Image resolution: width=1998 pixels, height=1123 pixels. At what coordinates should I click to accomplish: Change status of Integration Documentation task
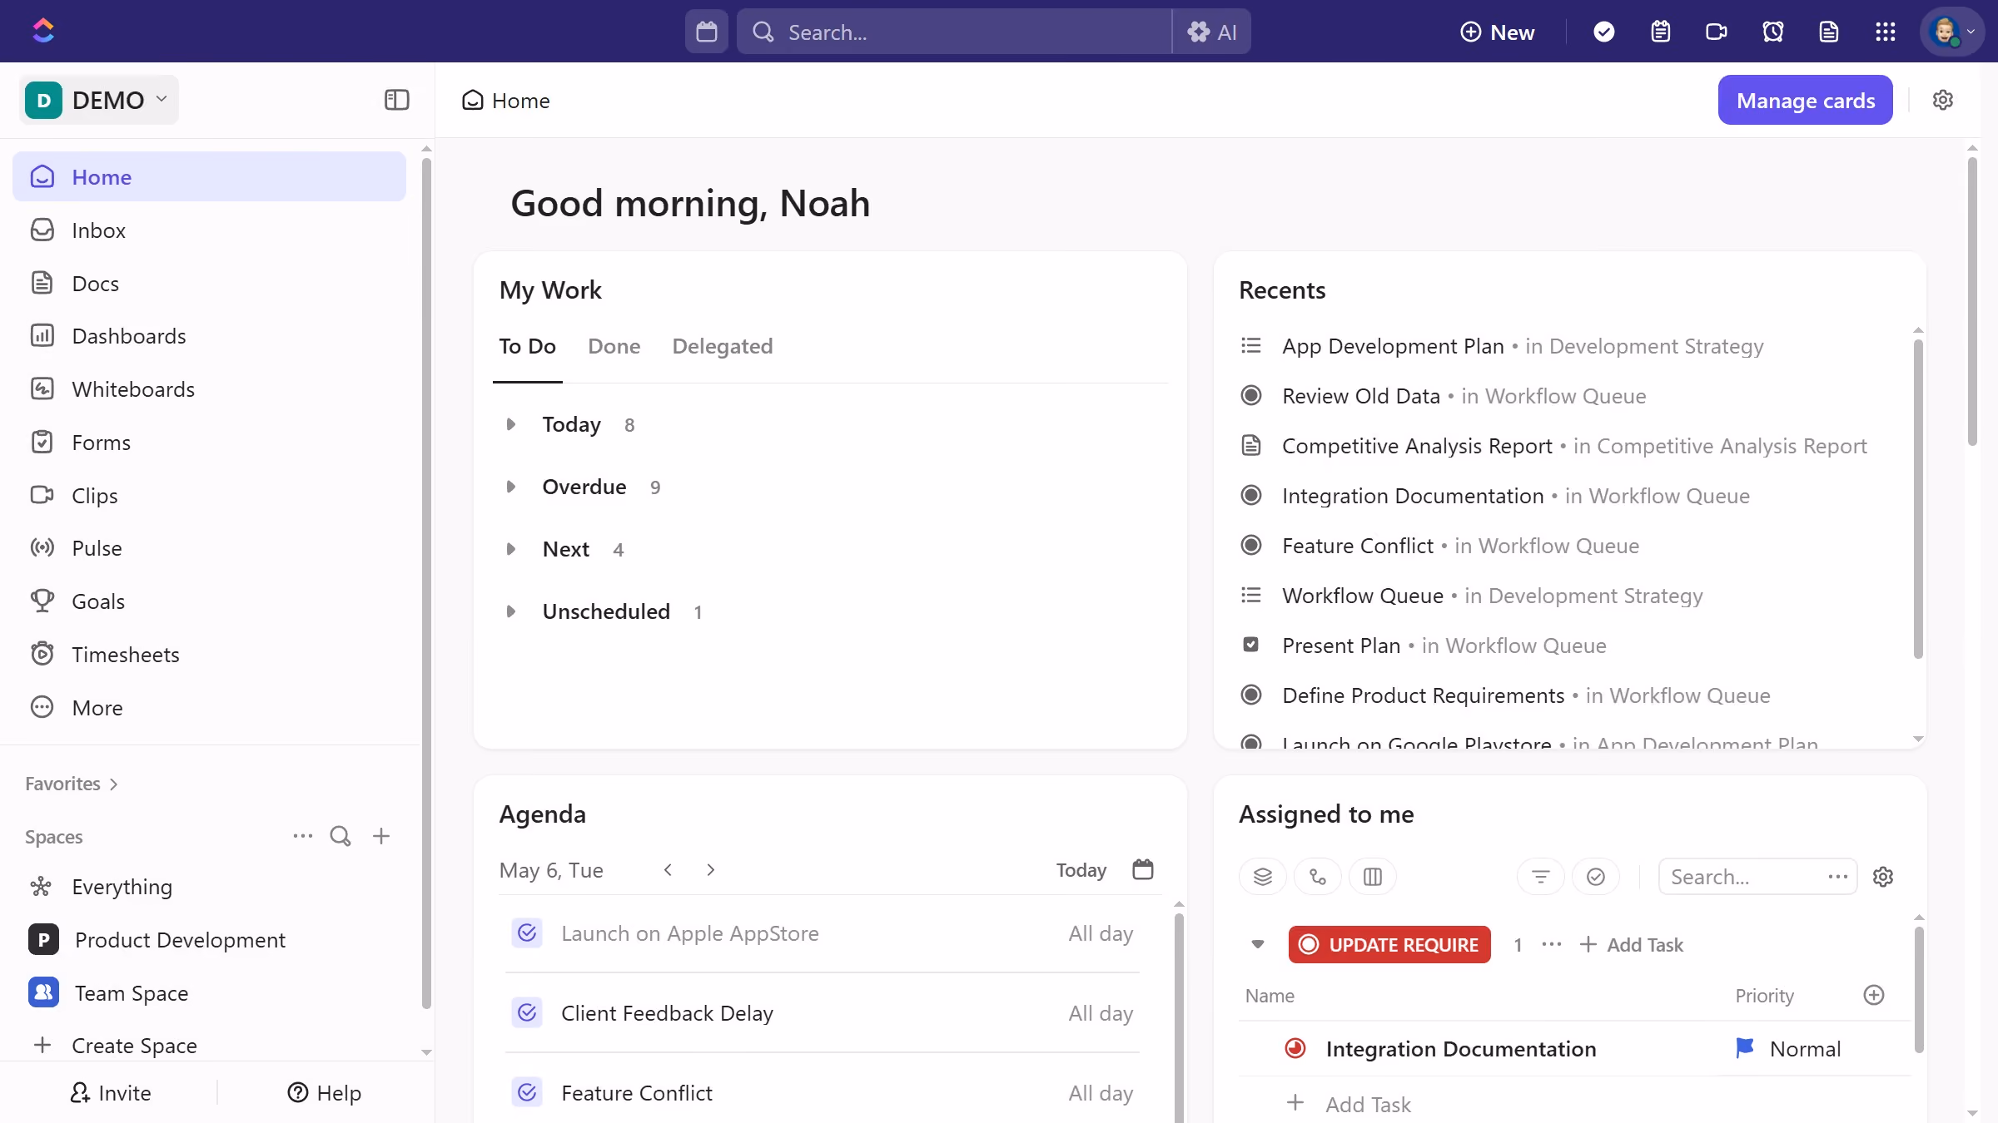click(x=1295, y=1048)
